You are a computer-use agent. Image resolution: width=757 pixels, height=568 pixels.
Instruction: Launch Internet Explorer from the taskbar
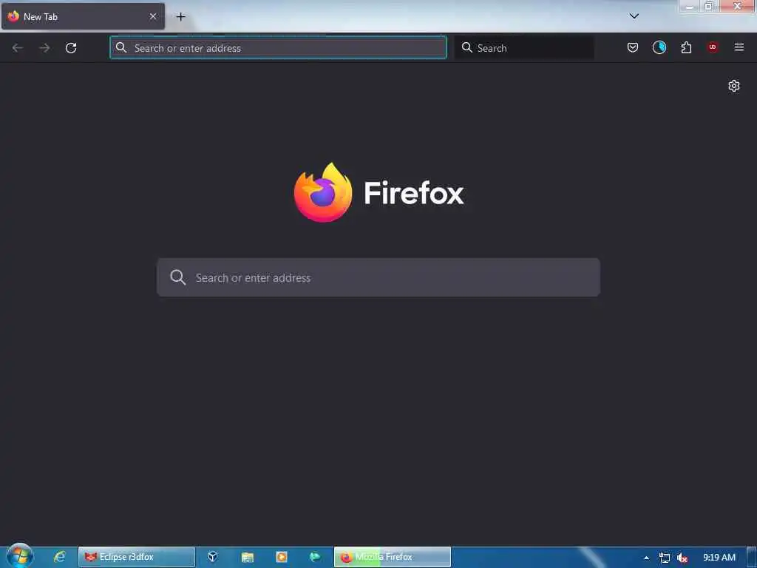point(59,557)
